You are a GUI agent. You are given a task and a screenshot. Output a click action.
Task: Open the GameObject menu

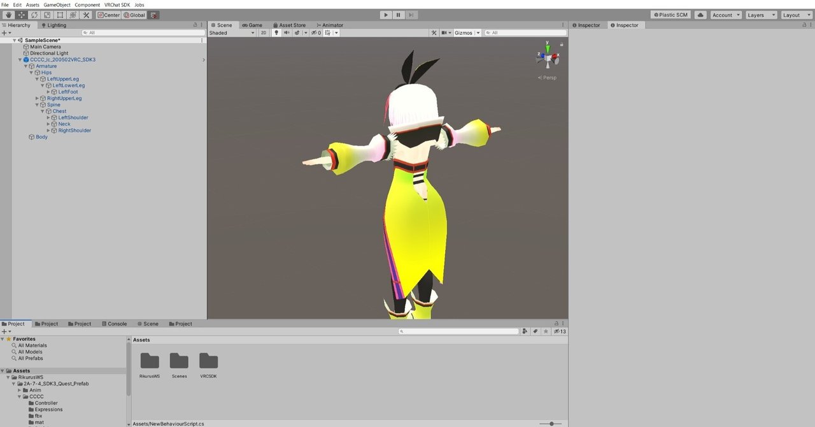(x=56, y=4)
